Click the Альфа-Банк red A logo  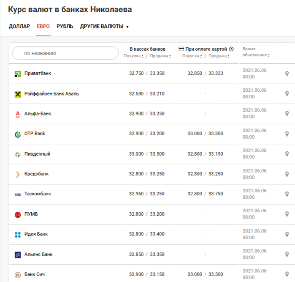[x=18, y=114]
